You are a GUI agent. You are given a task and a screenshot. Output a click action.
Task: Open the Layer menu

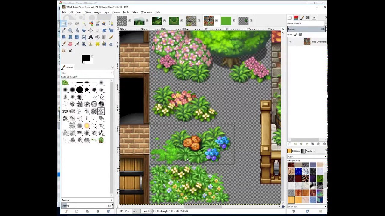(x=106, y=12)
